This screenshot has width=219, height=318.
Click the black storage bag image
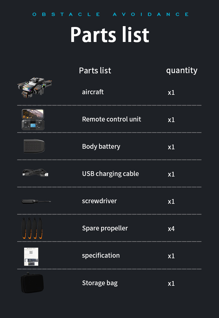(x=32, y=283)
